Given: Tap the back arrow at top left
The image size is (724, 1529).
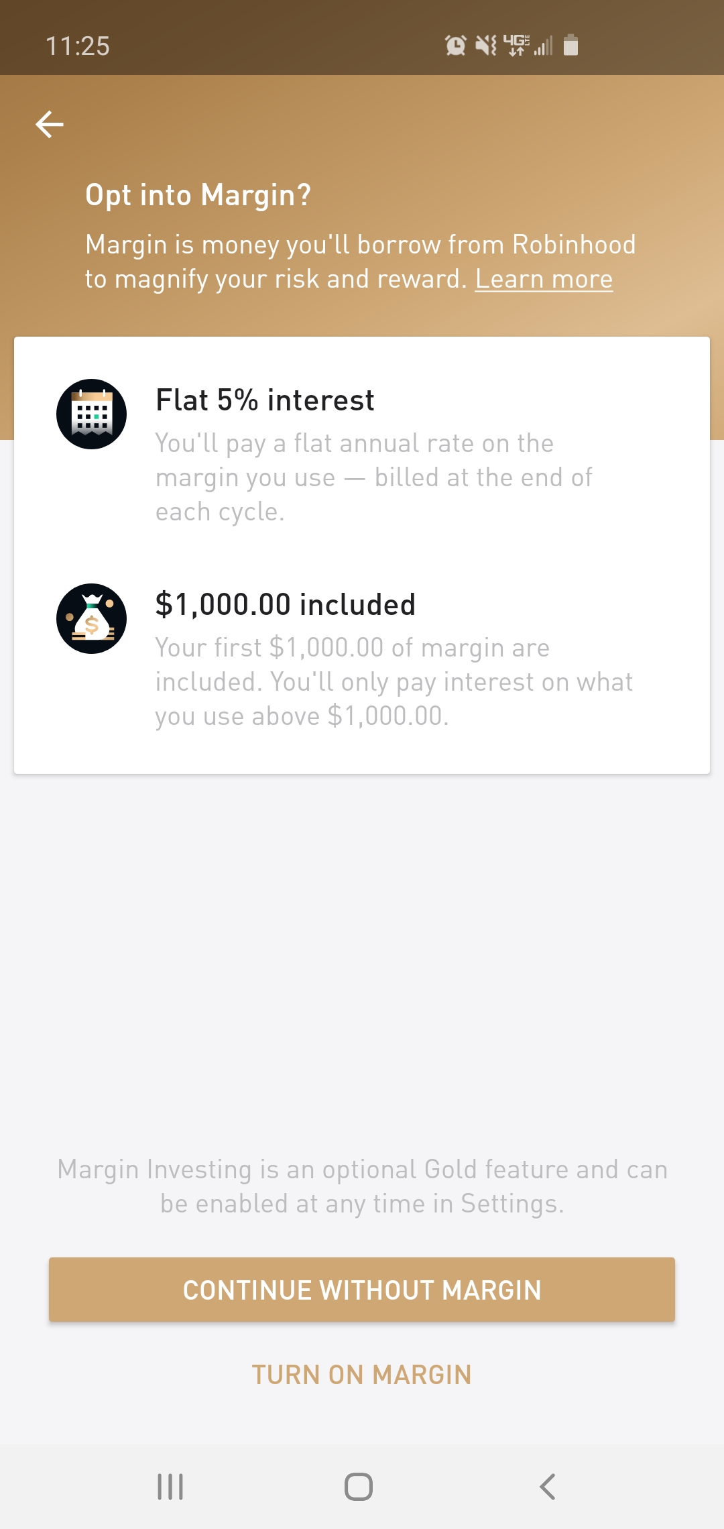Looking at the screenshot, I should (50, 125).
